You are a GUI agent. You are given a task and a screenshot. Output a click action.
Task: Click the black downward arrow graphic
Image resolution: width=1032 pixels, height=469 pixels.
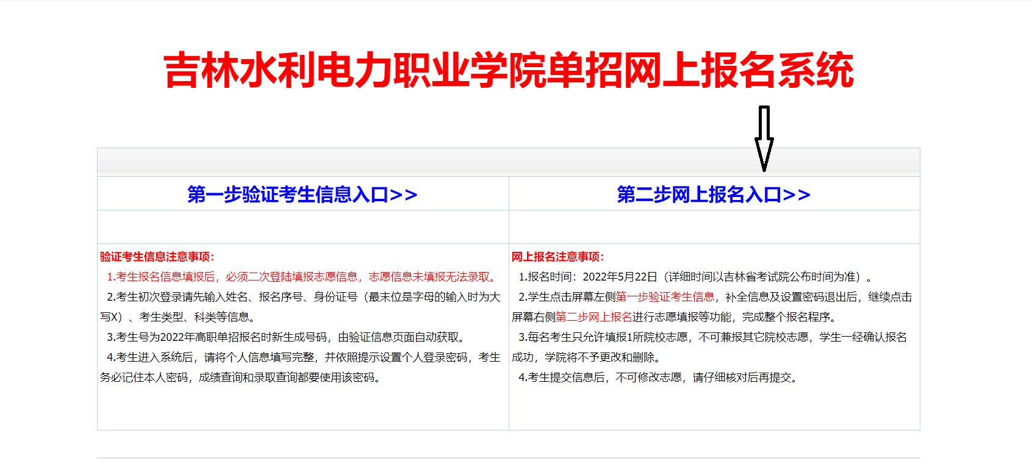(x=764, y=138)
